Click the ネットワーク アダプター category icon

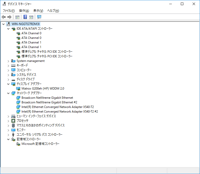(13, 93)
